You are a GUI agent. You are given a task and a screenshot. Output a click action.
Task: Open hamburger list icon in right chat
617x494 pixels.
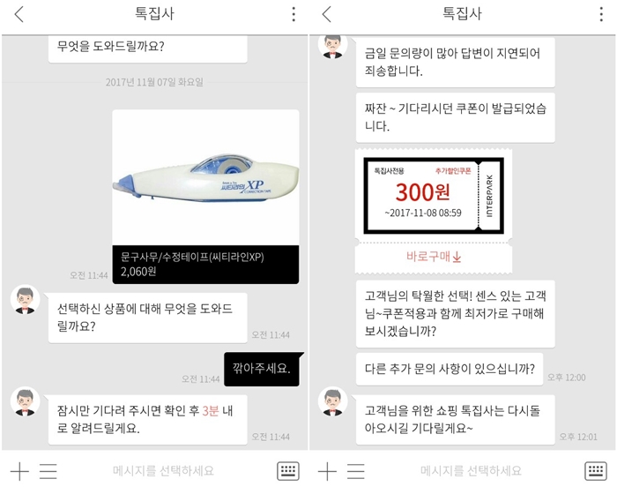coord(356,471)
